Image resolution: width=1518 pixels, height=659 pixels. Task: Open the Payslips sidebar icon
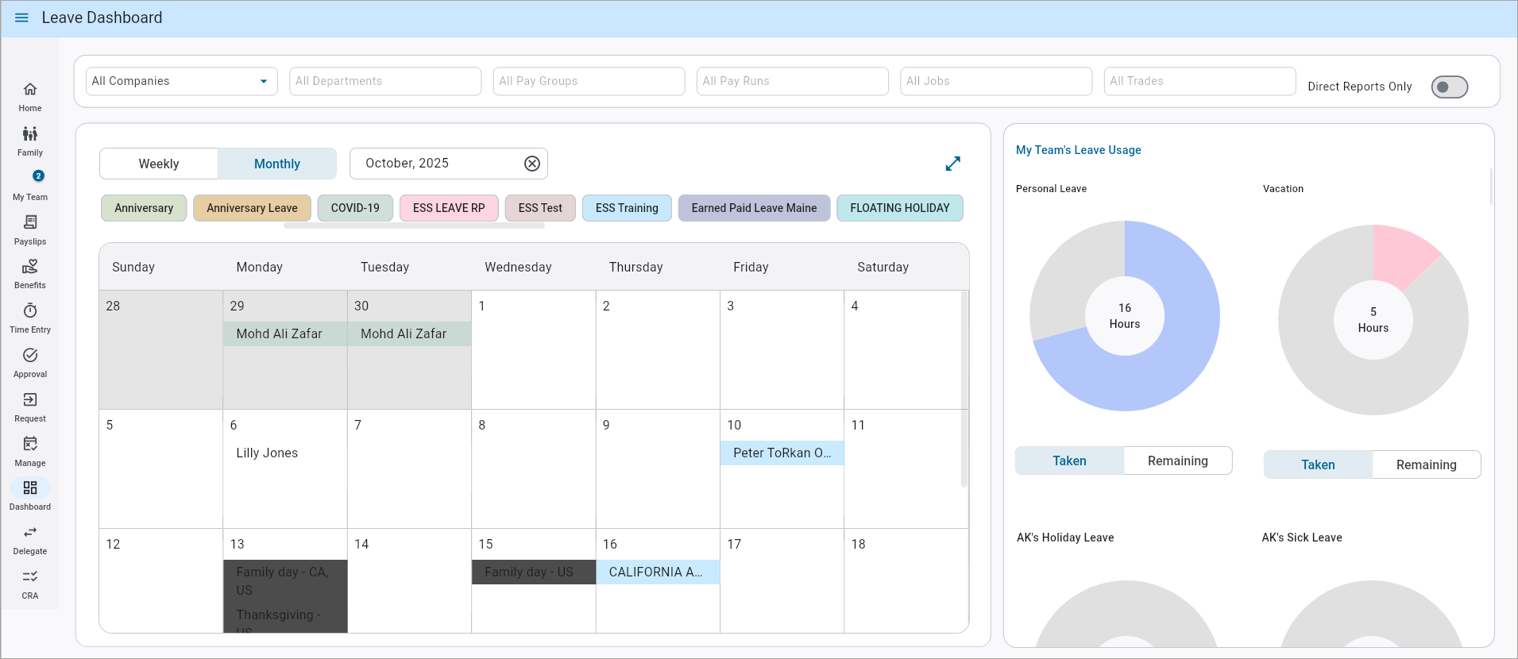(x=30, y=223)
